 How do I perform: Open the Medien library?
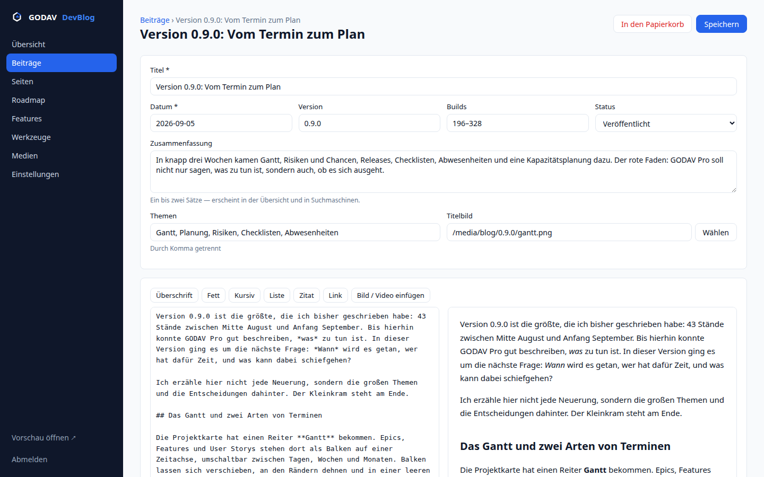62,156
